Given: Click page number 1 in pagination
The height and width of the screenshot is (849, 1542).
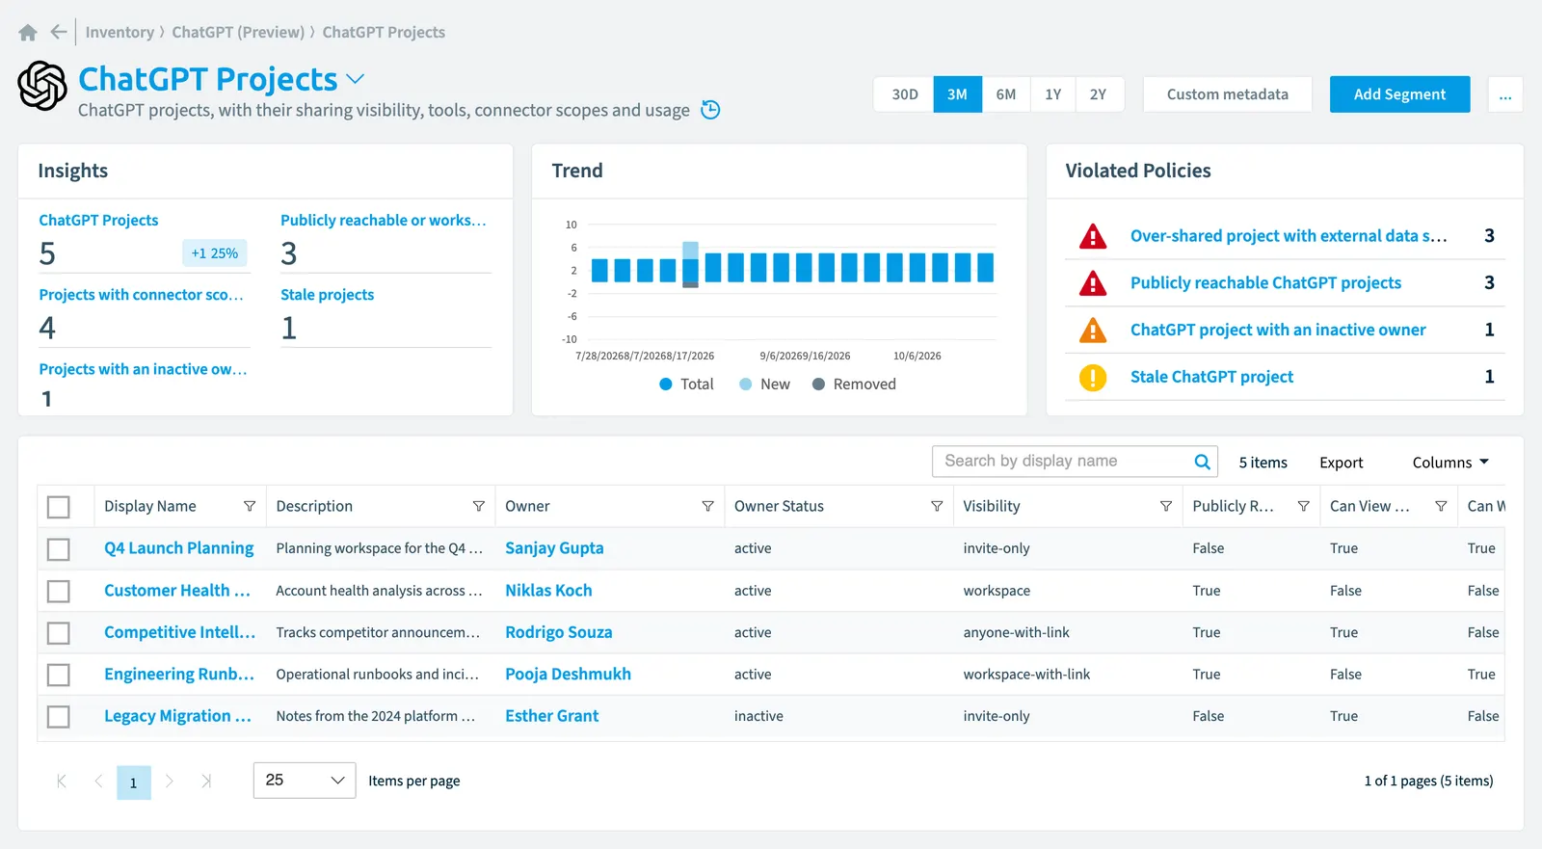Looking at the screenshot, I should (x=134, y=783).
